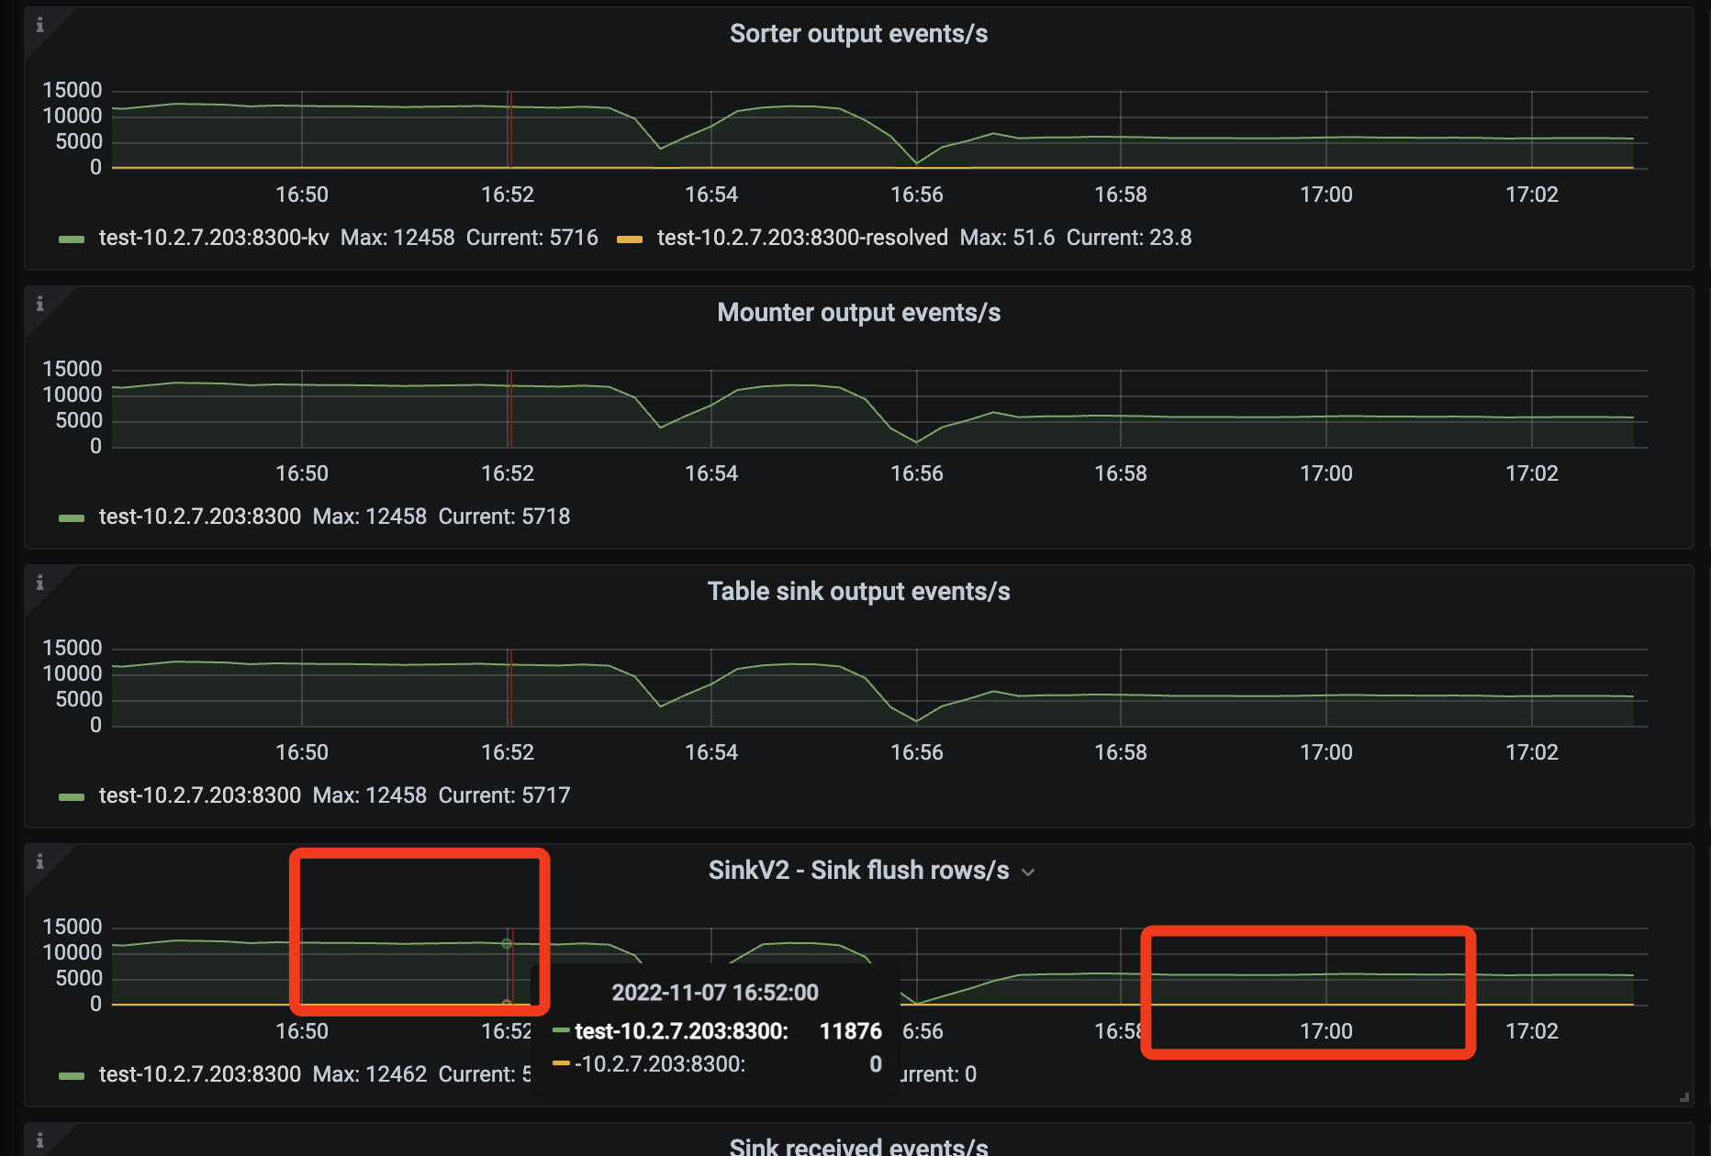Click Current: 5718 in Mounter legend
Screen dimensions: 1711x1156
tap(504, 517)
